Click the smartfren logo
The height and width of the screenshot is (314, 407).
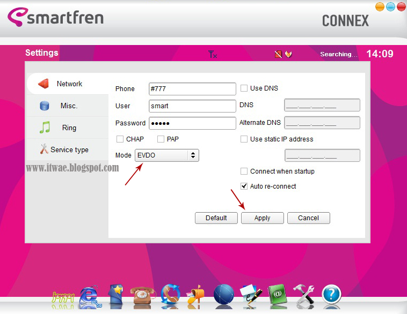pos(55,17)
